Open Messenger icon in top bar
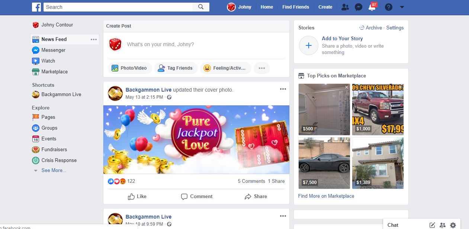Image resolution: width=469 pixels, height=229 pixels. point(359,7)
